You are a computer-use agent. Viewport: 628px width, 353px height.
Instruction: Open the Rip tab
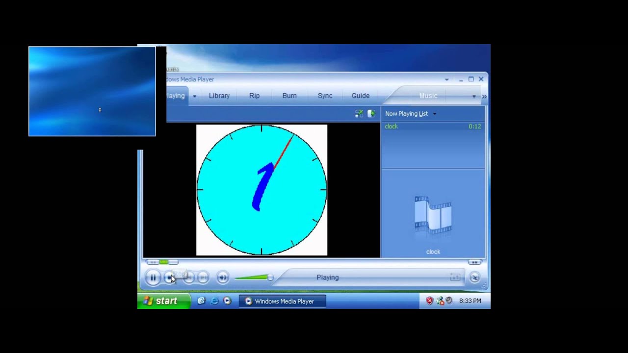point(254,96)
